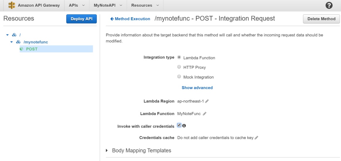Select the root / resource label

click(20, 35)
